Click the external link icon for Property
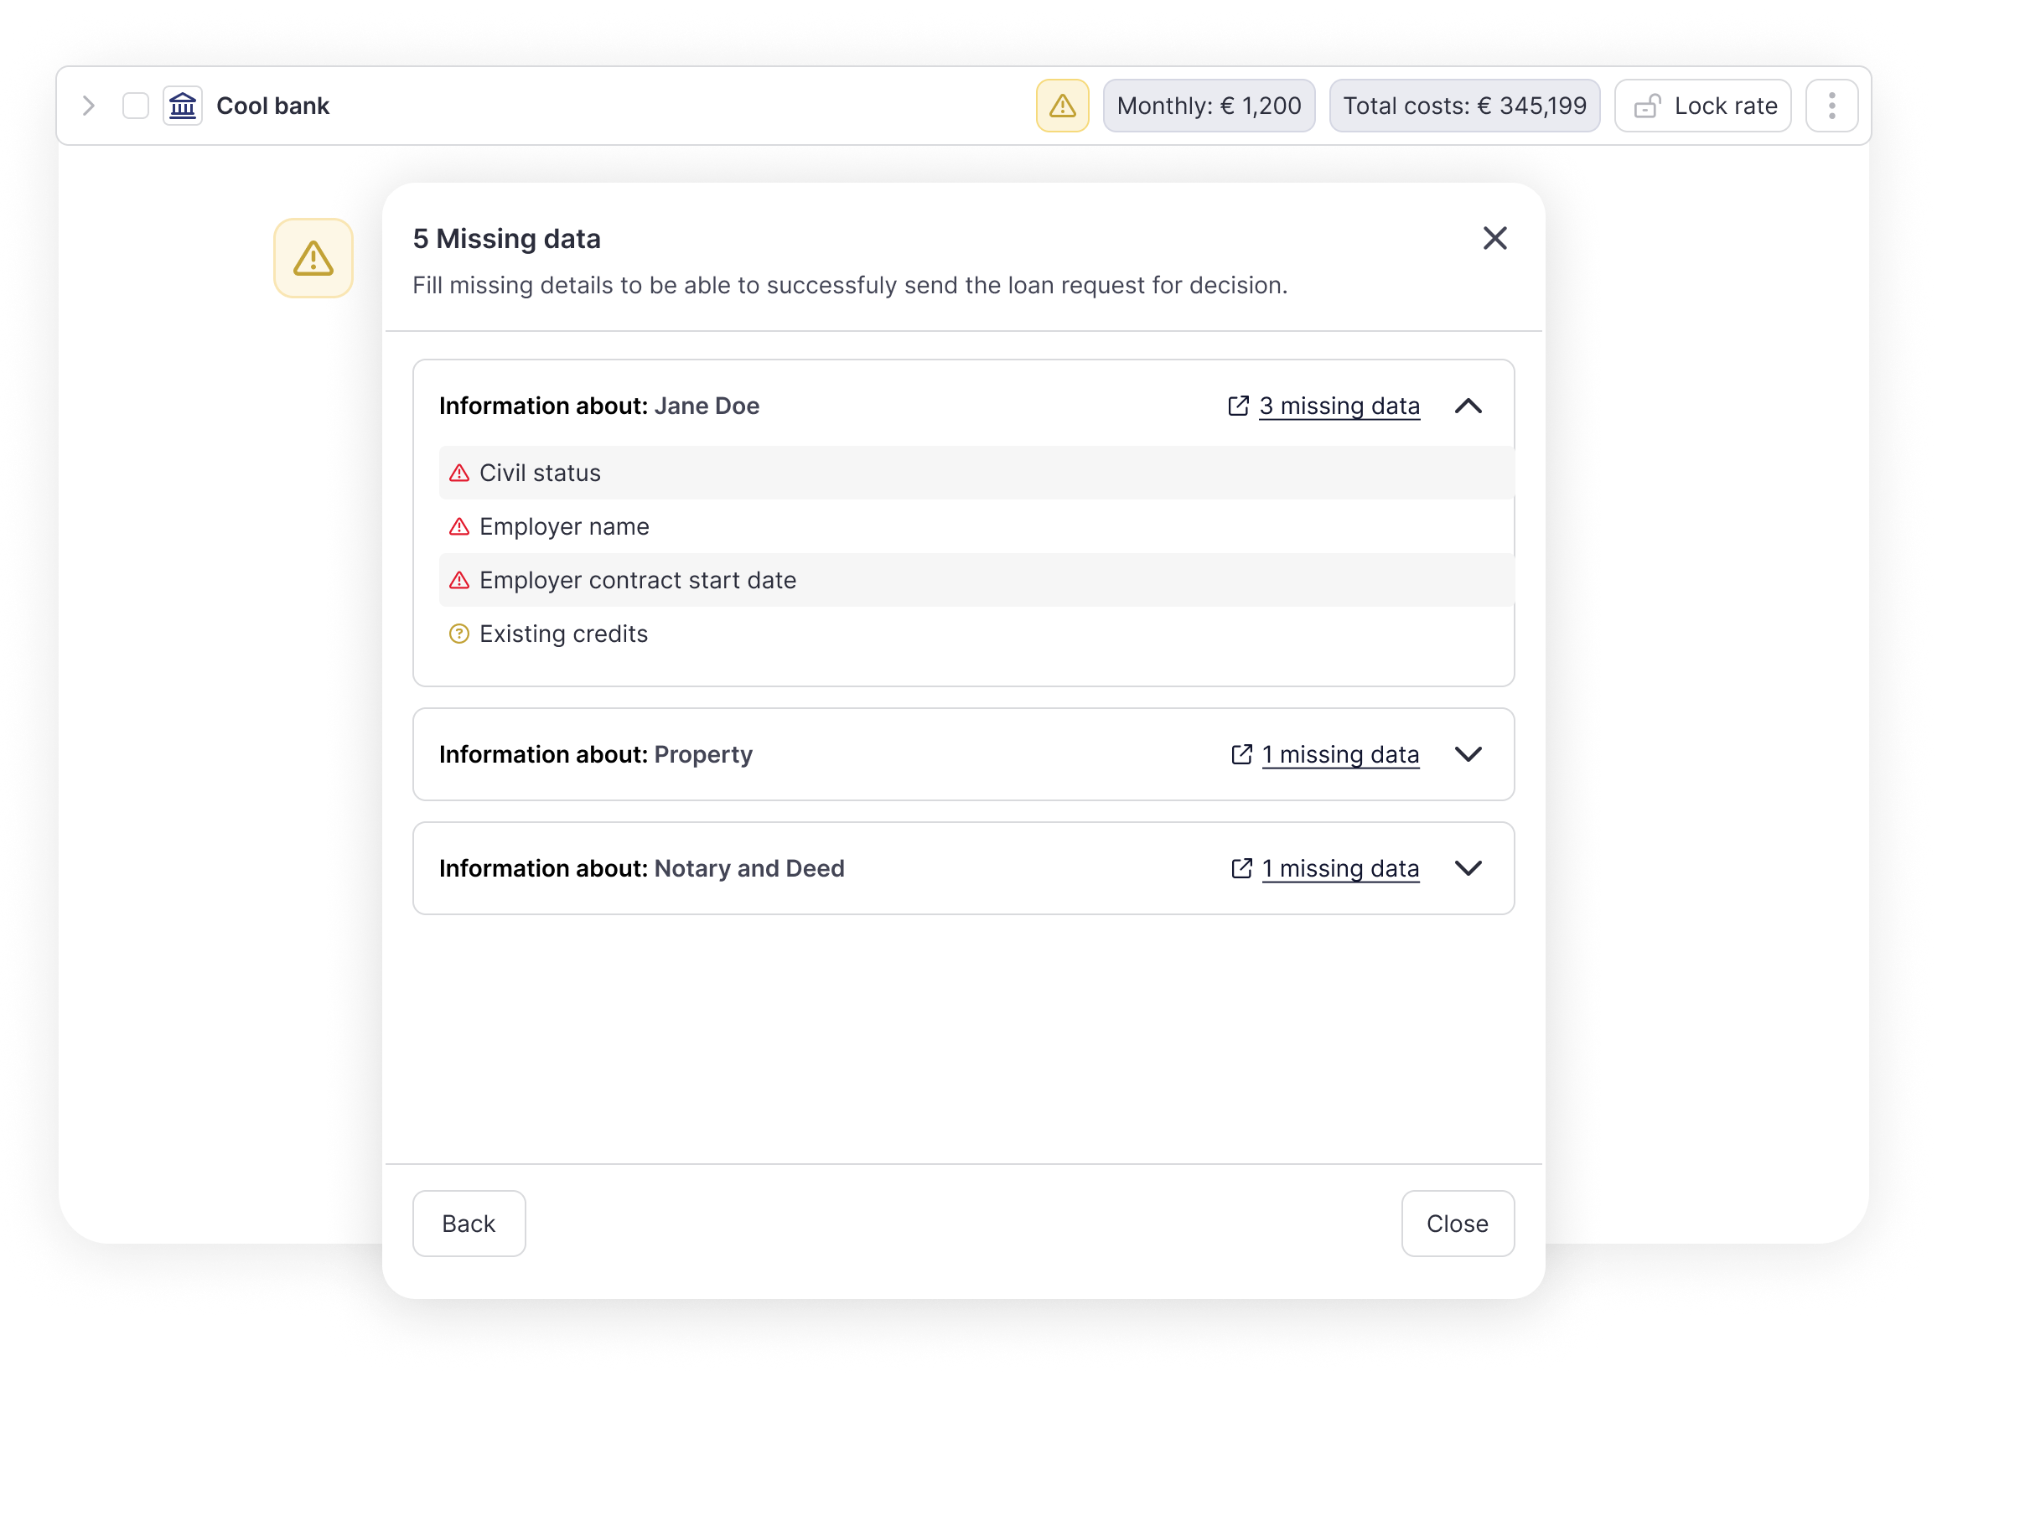 (x=1241, y=755)
